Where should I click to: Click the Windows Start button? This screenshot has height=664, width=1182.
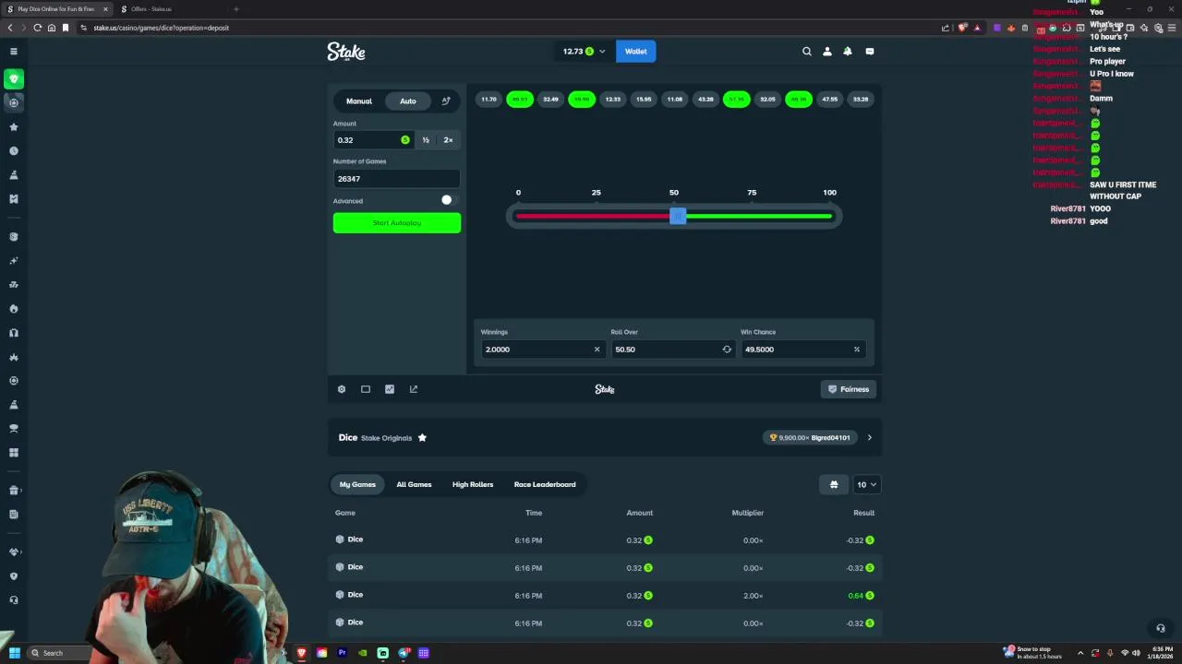[14, 653]
